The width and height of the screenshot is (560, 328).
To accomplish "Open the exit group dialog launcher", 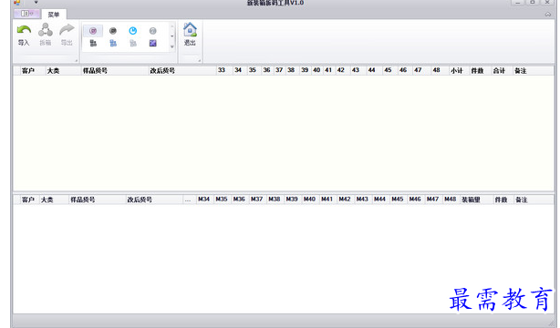I will (200, 60).
